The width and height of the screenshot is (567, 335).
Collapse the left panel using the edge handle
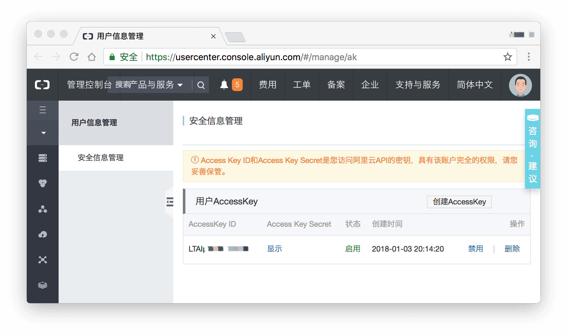[169, 202]
